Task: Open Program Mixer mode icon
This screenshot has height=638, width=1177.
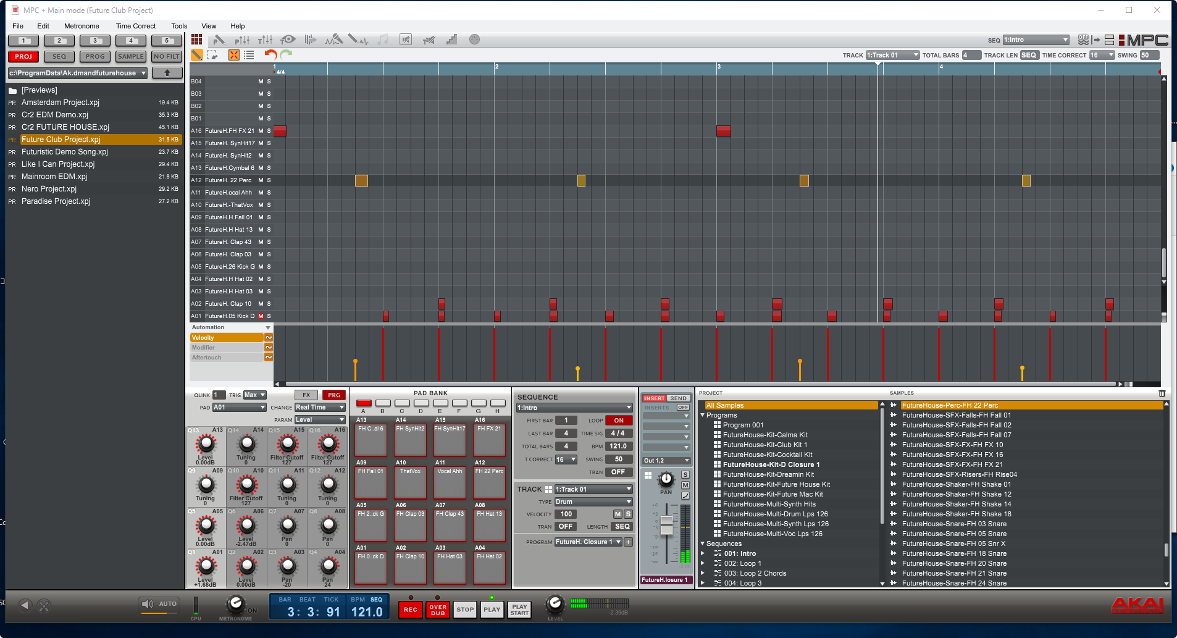Action: [242, 40]
